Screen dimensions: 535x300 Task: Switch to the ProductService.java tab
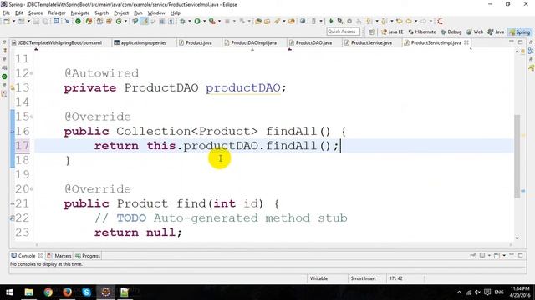371,42
